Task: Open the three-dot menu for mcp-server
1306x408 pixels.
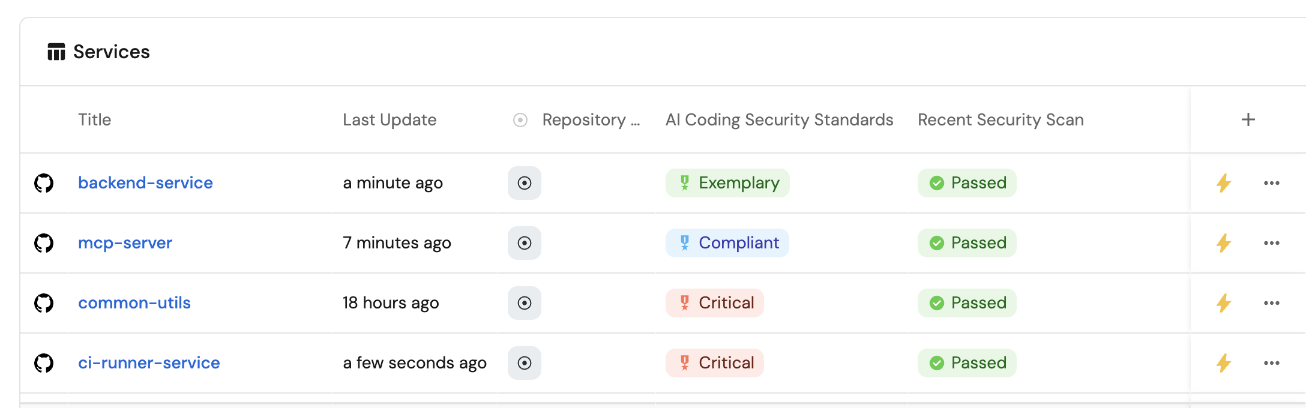Action: 1271,243
